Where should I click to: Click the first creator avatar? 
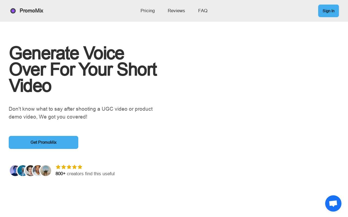[14, 171]
